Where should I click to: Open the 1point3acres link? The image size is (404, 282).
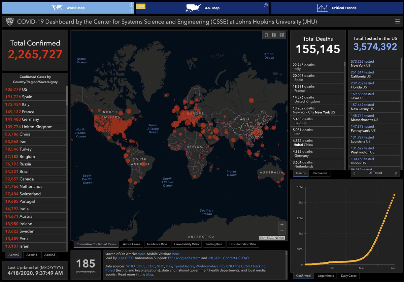184,266
